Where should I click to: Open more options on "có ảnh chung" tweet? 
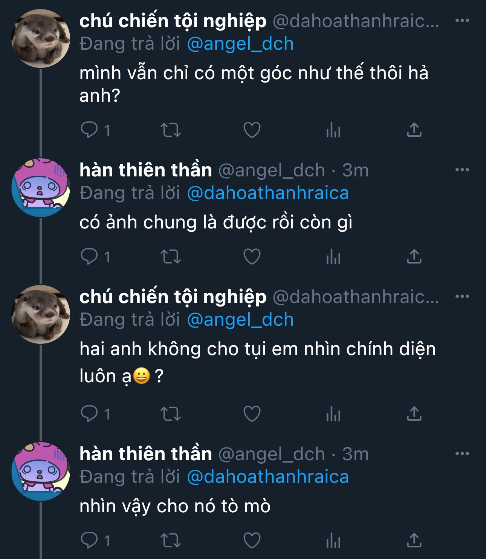(462, 170)
